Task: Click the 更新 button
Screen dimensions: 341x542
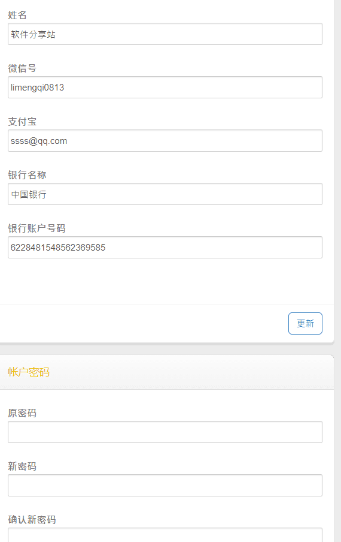Action: point(305,323)
